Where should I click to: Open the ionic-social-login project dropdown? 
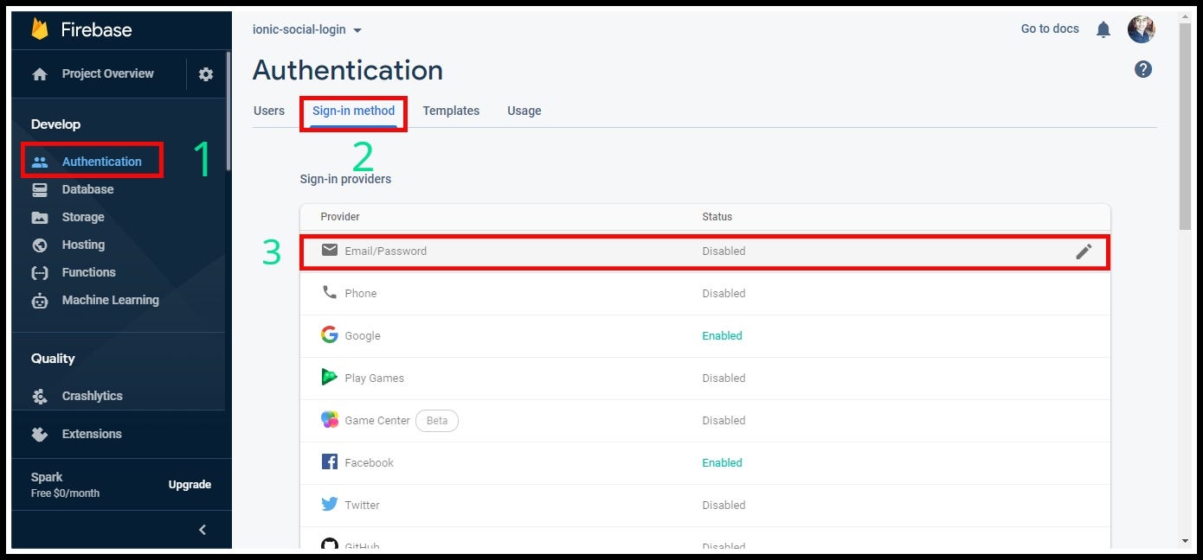(x=307, y=29)
